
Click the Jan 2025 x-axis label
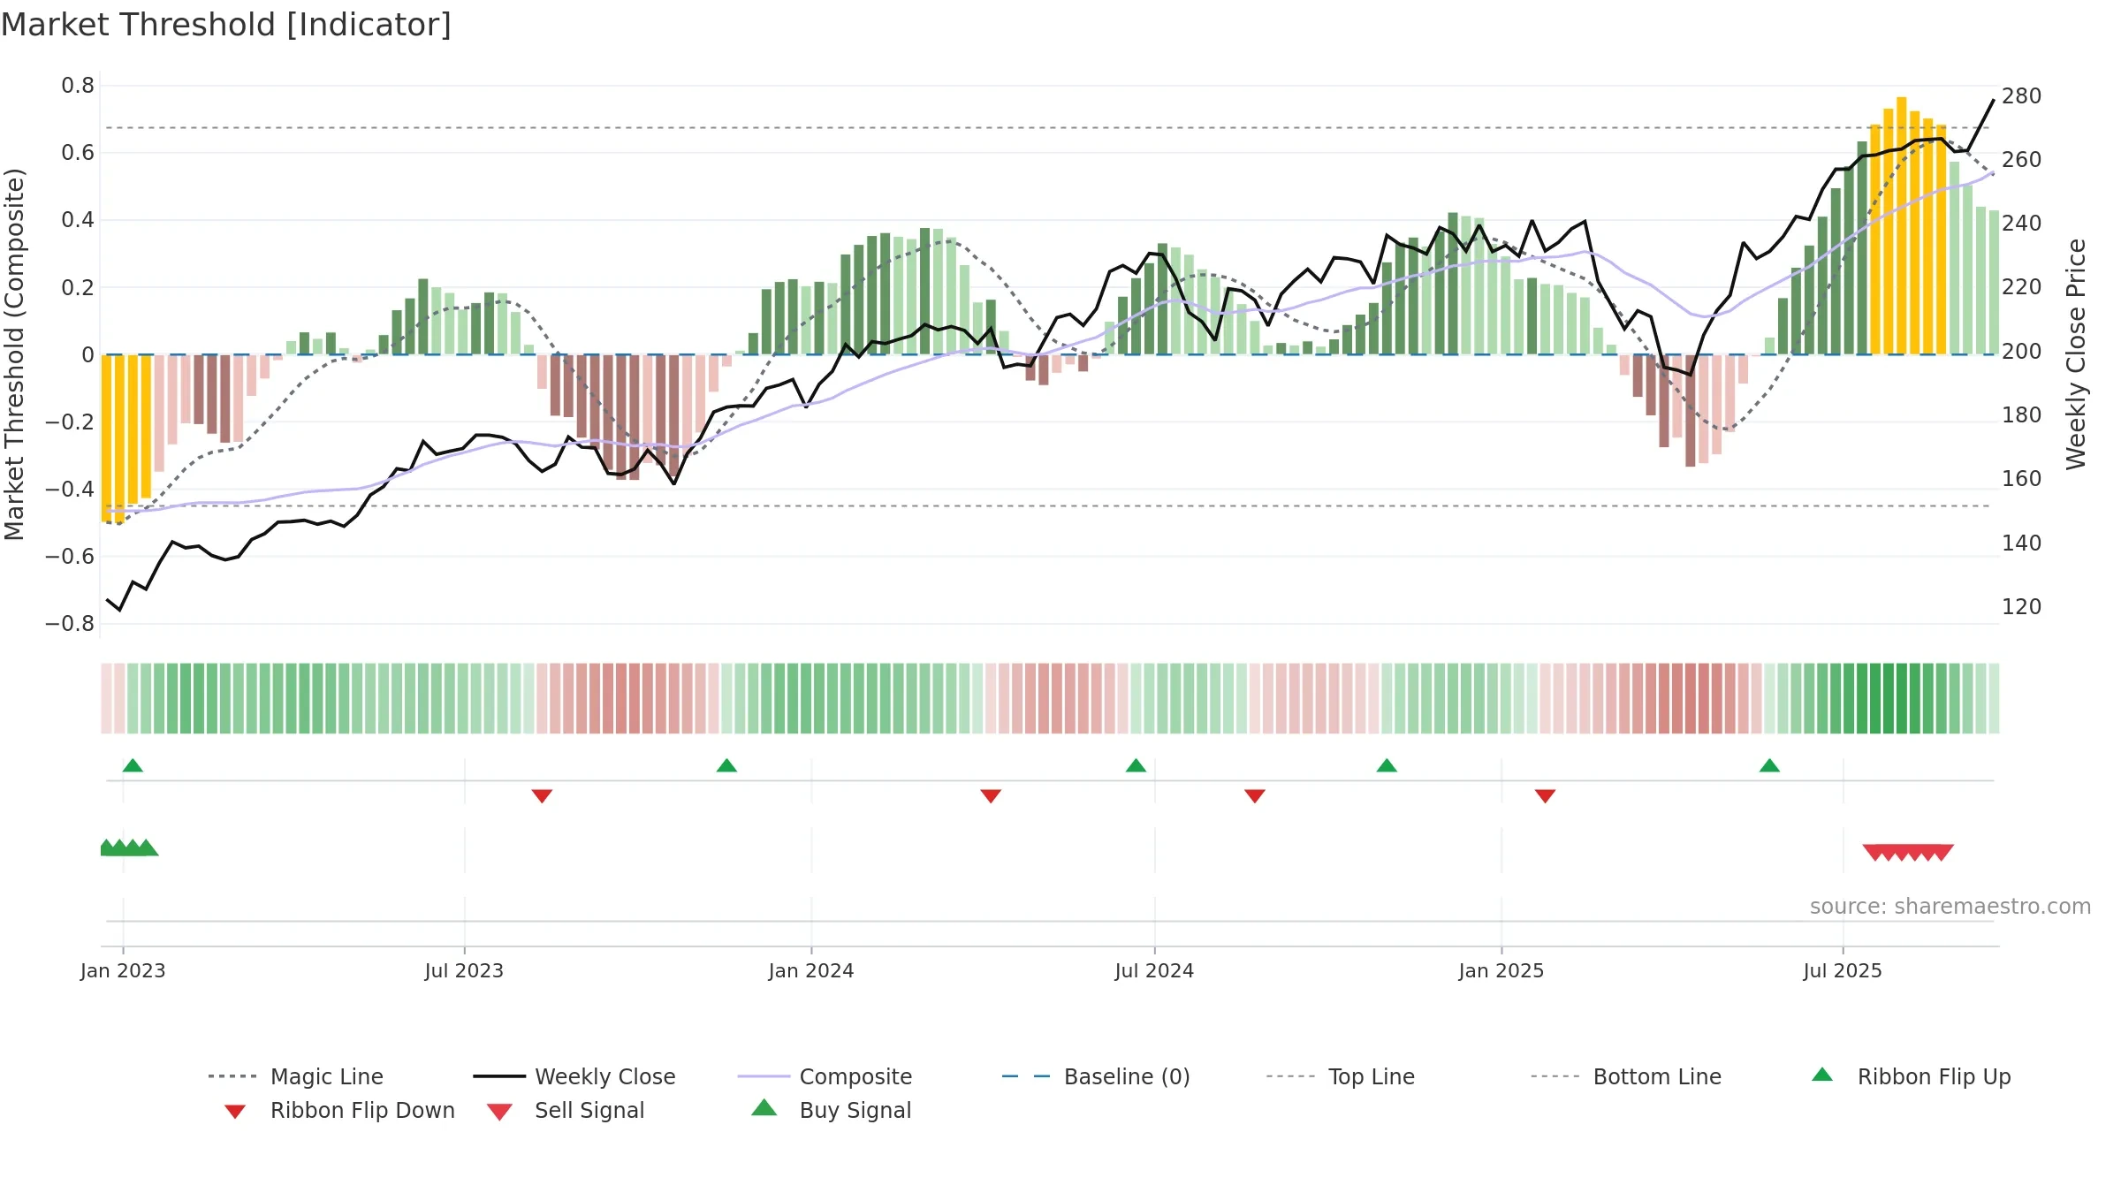(x=1501, y=970)
